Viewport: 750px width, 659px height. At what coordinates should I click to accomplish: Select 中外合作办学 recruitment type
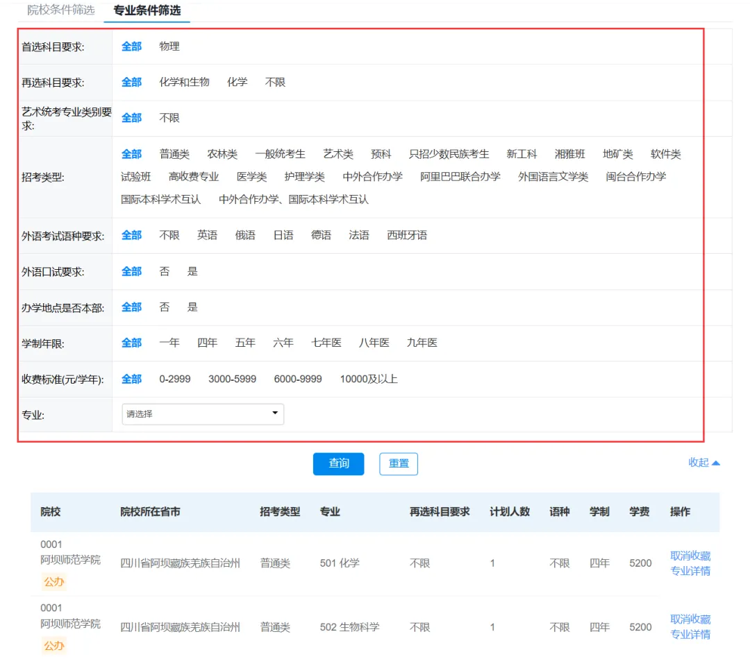coord(373,177)
